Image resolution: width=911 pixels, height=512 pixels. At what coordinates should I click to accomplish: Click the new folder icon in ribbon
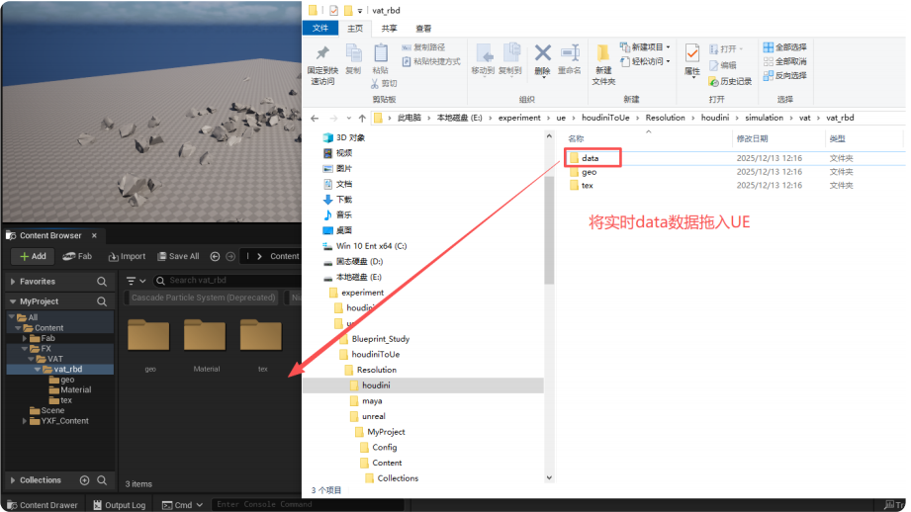pos(602,61)
